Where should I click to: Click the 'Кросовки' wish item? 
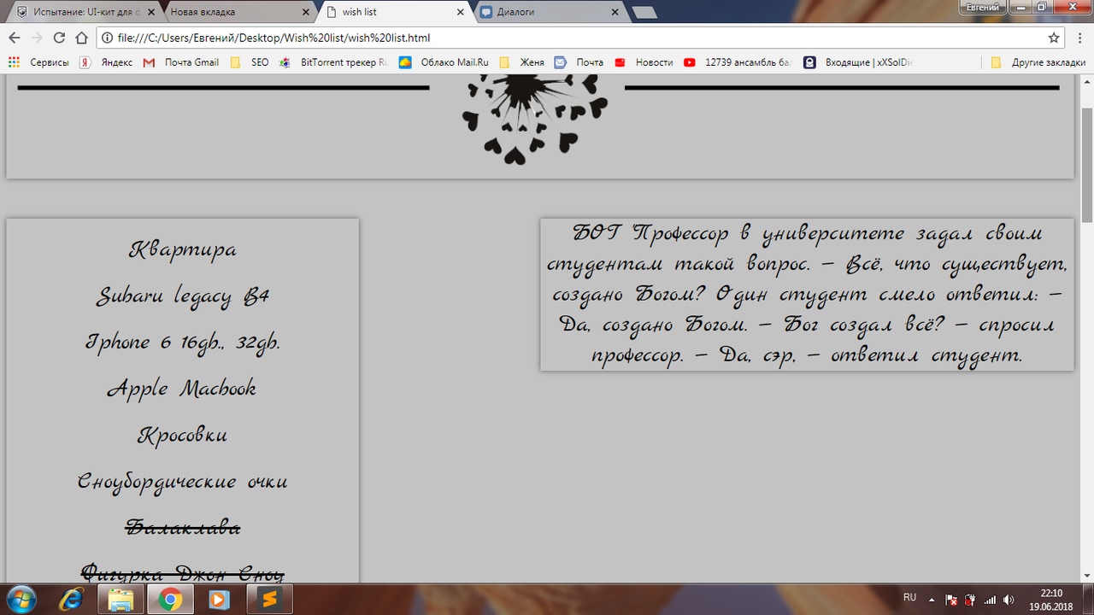tap(182, 434)
